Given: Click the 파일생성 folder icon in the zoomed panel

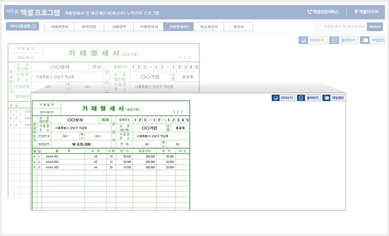Looking at the screenshot, I should [326, 98].
